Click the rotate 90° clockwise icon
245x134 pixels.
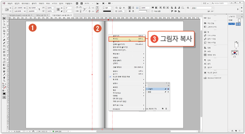point(77,8)
